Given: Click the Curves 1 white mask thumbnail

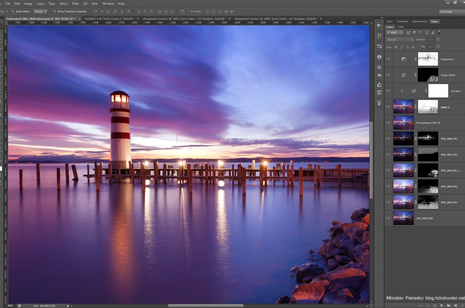Looking at the screenshot, I should pyautogui.click(x=438, y=91).
